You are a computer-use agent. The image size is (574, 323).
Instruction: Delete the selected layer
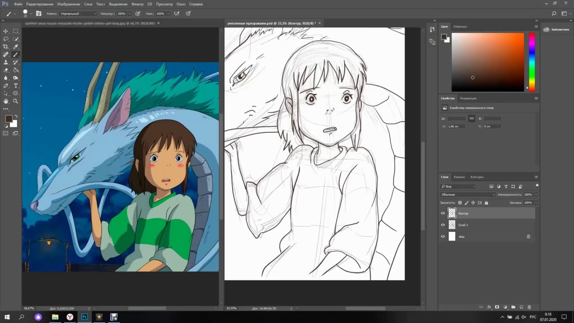pyautogui.click(x=529, y=307)
